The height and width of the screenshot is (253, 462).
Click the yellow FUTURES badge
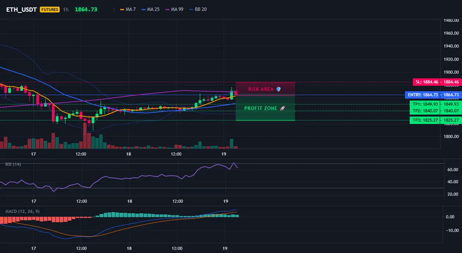pos(50,9)
